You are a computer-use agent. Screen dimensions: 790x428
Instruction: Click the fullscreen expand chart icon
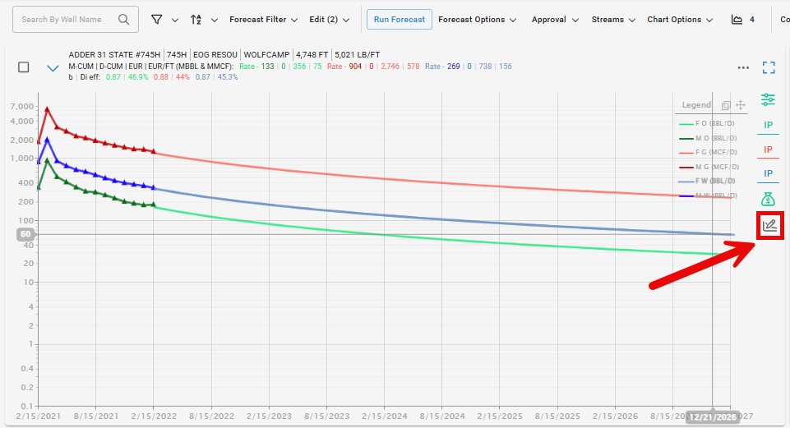click(769, 67)
